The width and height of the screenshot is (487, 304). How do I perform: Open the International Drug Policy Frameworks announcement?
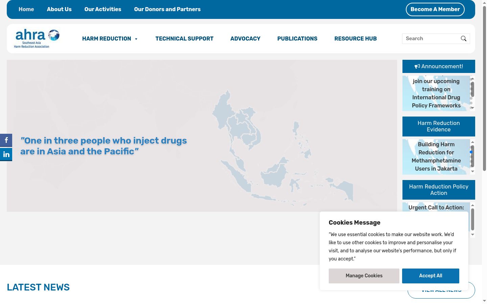pos(436,93)
